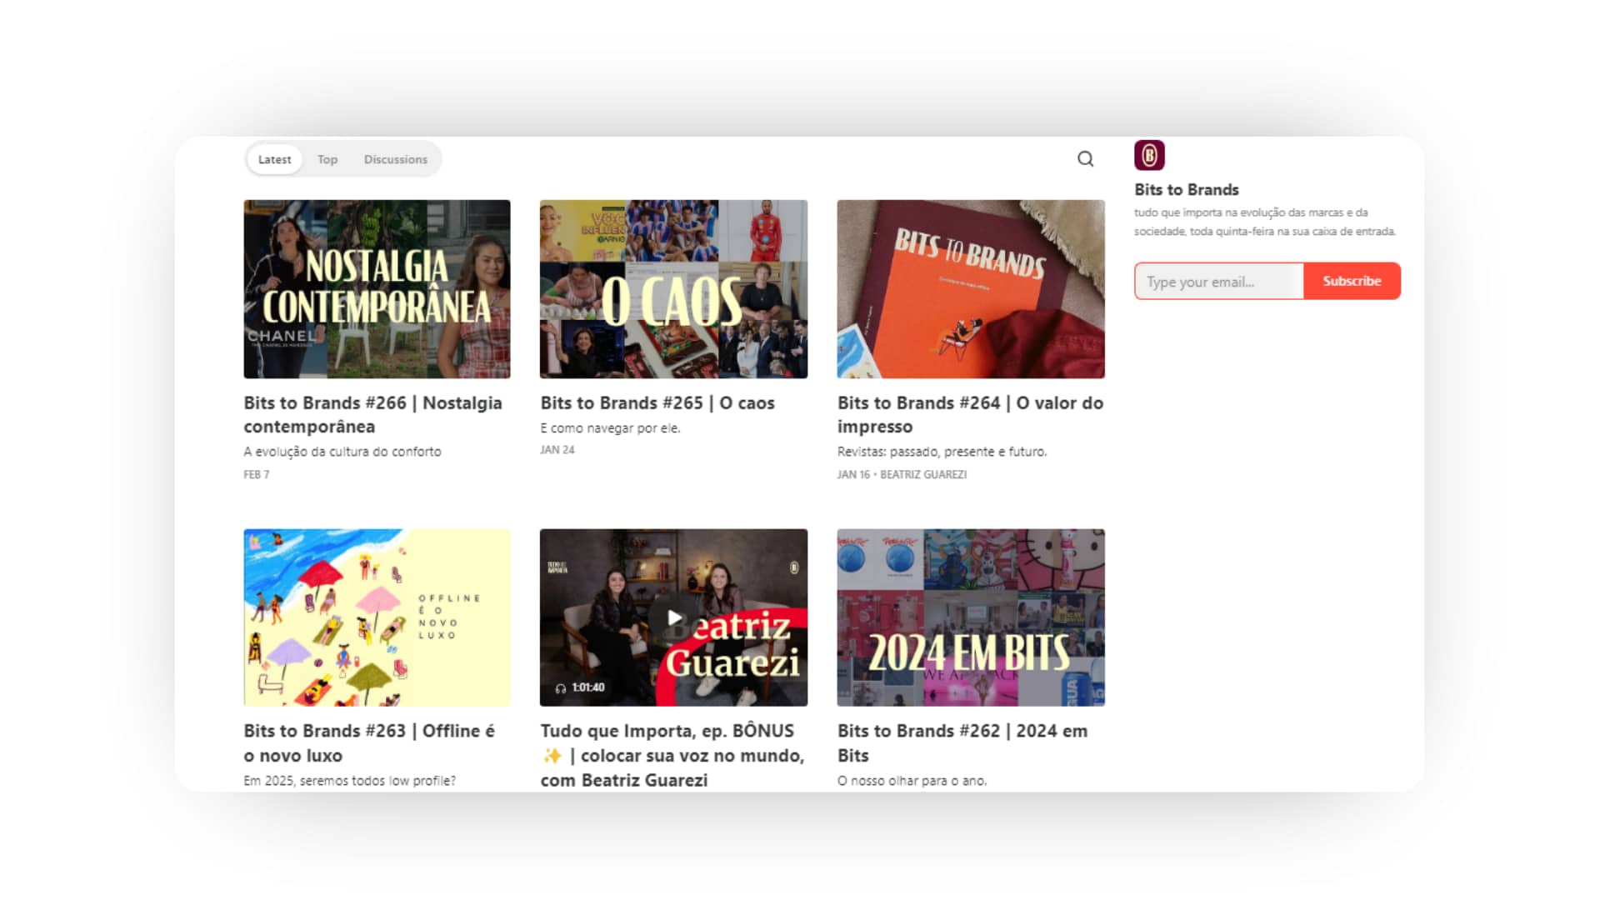
Task: Click the 'O Caos' cover thumbnail
Action: click(x=673, y=289)
